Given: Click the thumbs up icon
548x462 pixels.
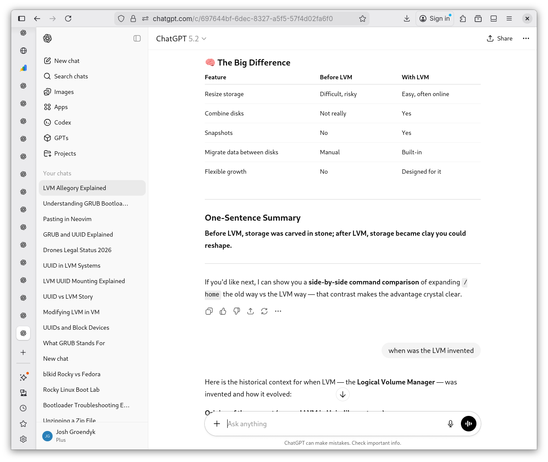Looking at the screenshot, I should click(223, 311).
